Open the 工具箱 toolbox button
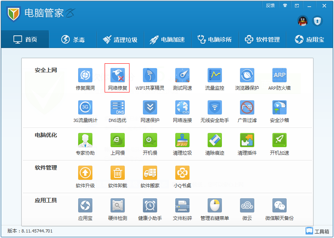The width and height of the screenshot is (334, 238). (318, 231)
